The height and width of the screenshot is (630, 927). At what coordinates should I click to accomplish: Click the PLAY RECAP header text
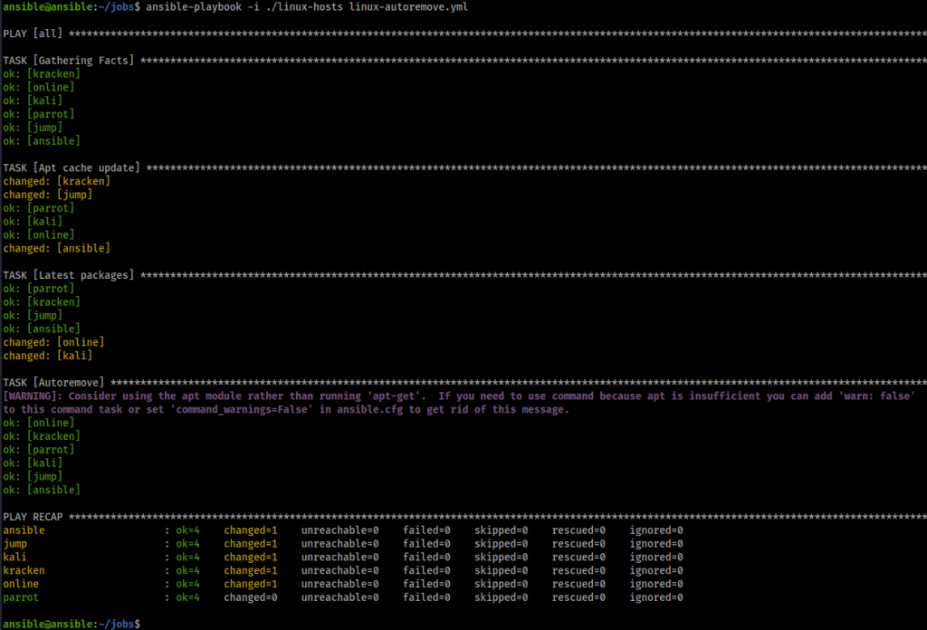pyautogui.click(x=34, y=517)
